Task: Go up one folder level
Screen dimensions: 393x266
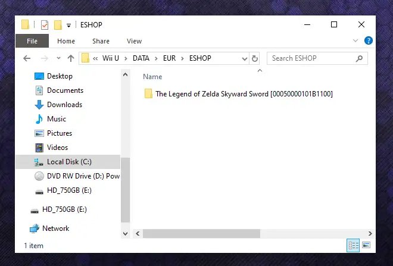Action: coord(71,58)
